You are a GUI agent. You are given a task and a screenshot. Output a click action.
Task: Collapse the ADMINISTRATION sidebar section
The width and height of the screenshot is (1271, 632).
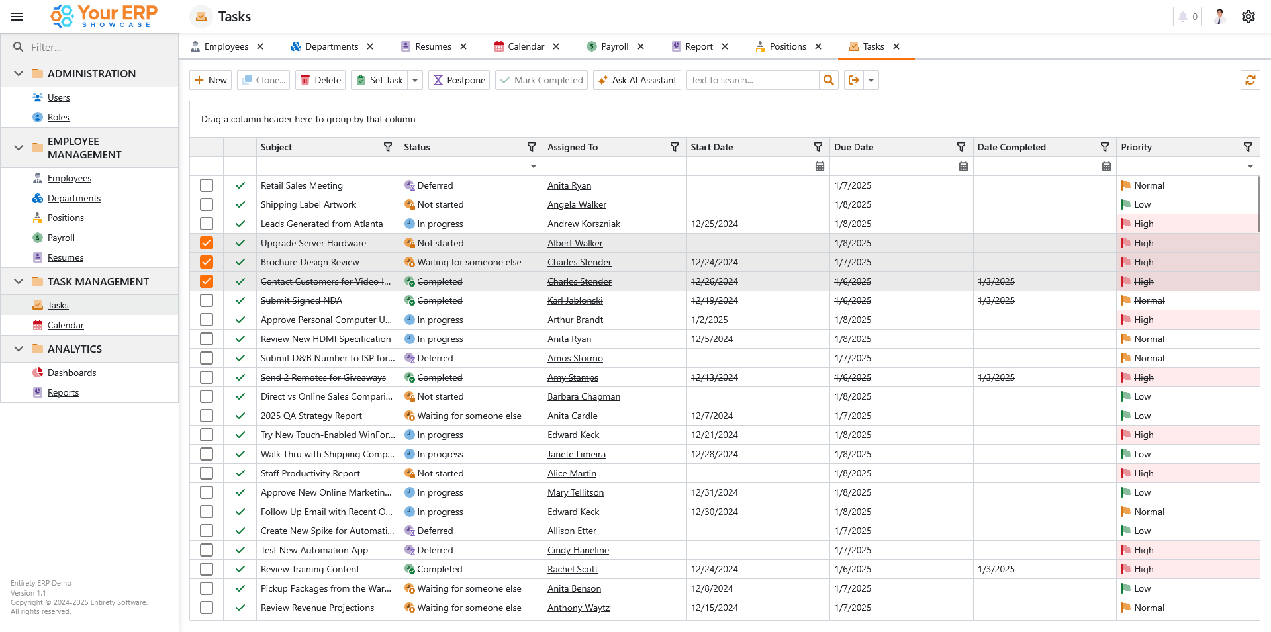(x=19, y=73)
